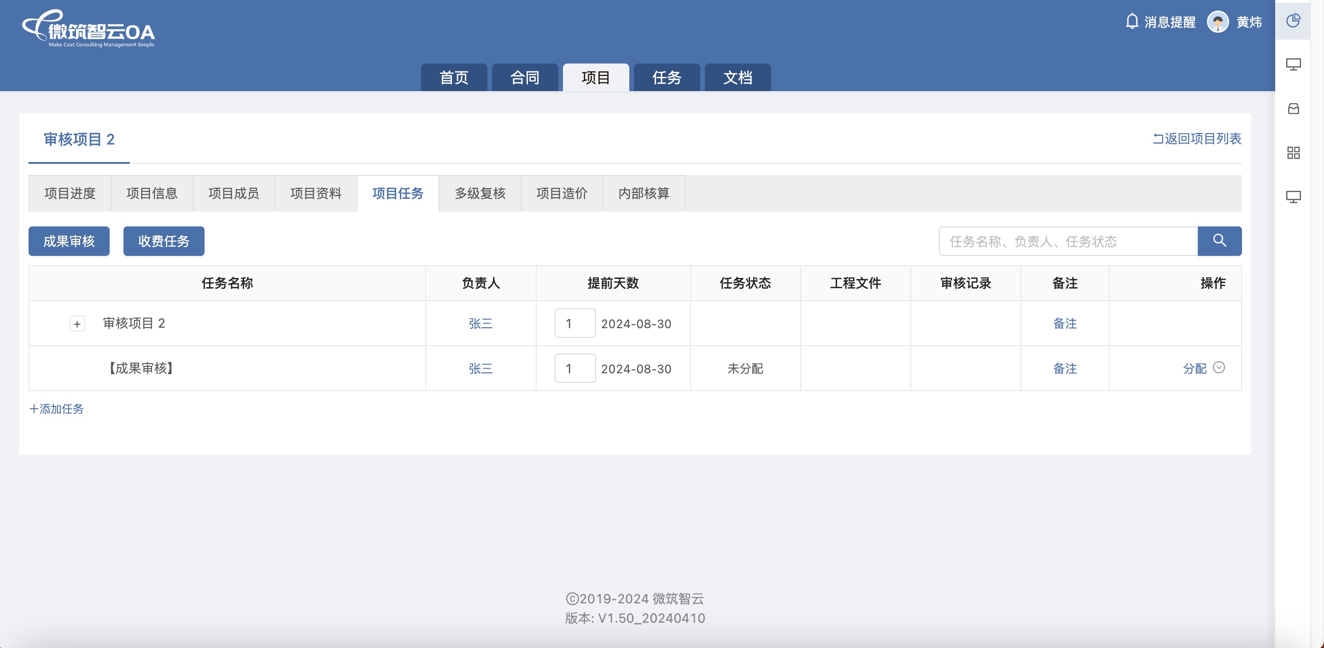Open dropdown arrow beside 分配

pos(1219,368)
